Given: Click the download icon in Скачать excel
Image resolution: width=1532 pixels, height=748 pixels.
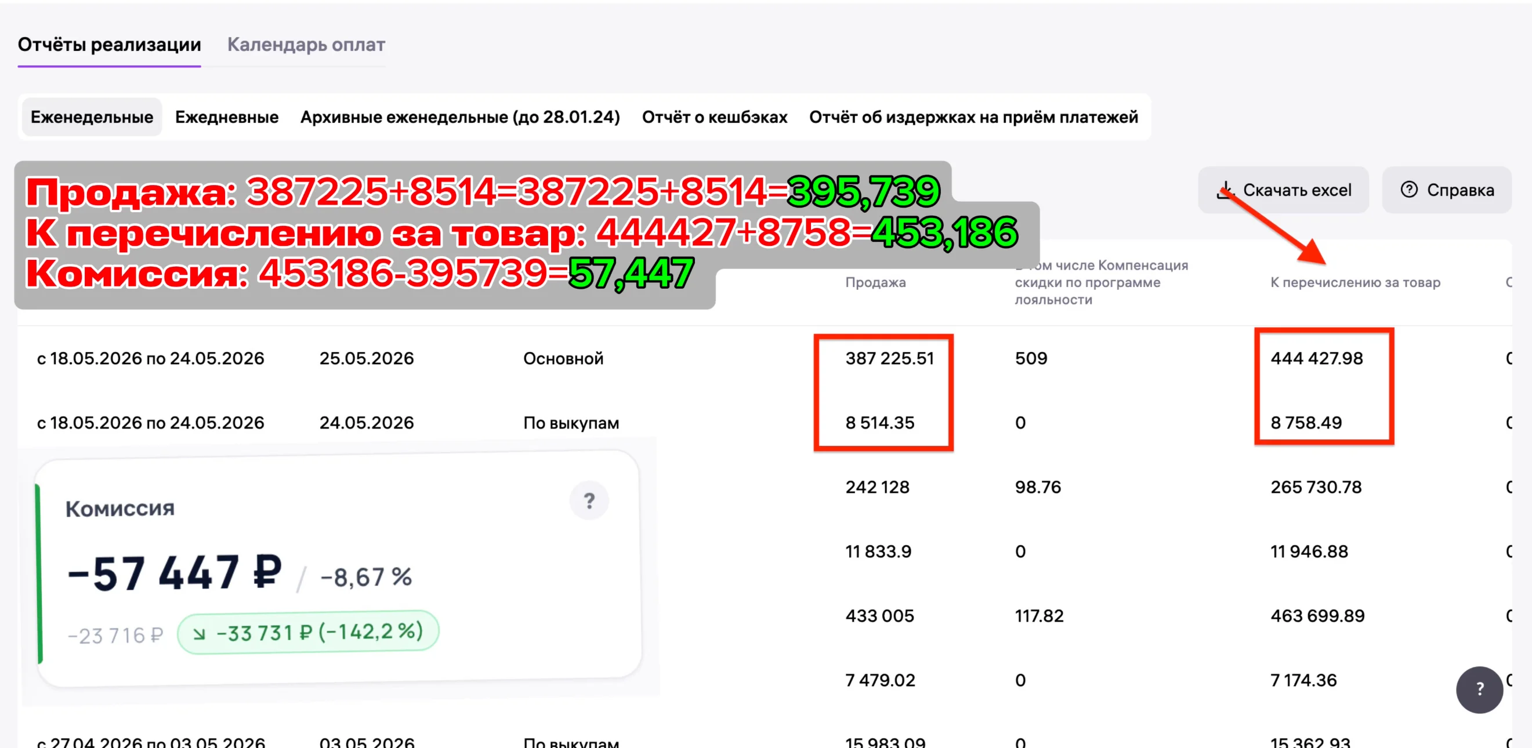Looking at the screenshot, I should pyautogui.click(x=1225, y=190).
